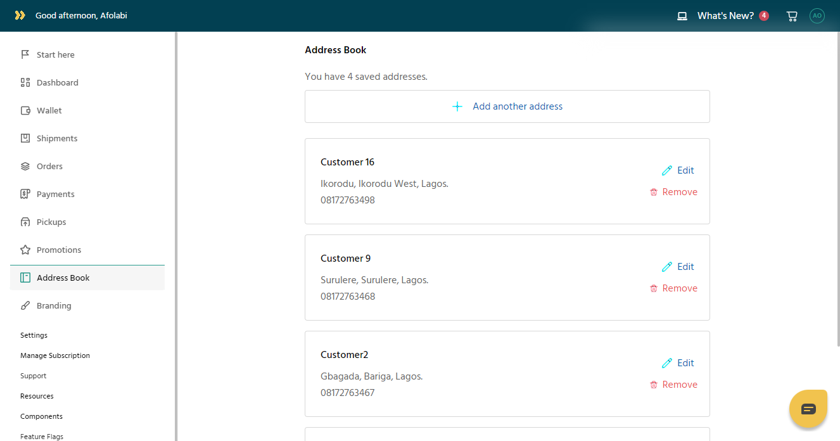Go to the Dashboard page

point(87,82)
